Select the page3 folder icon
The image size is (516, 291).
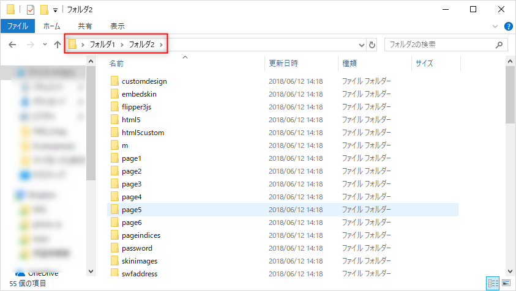pyautogui.click(x=114, y=184)
